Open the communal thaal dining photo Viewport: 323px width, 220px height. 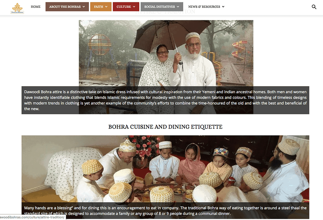click(x=165, y=169)
